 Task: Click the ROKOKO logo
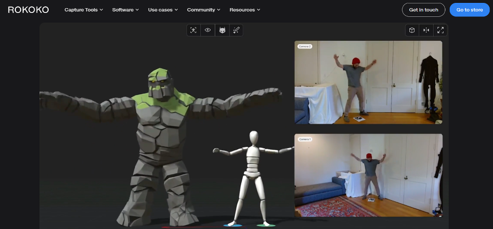pos(29,10)
